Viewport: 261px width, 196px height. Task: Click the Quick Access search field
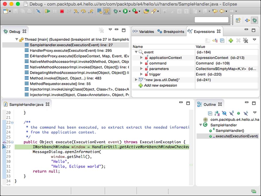(212, 20)
